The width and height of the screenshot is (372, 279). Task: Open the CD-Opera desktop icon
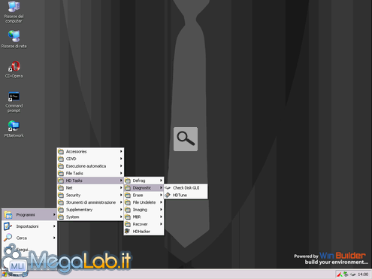[14, 69]
